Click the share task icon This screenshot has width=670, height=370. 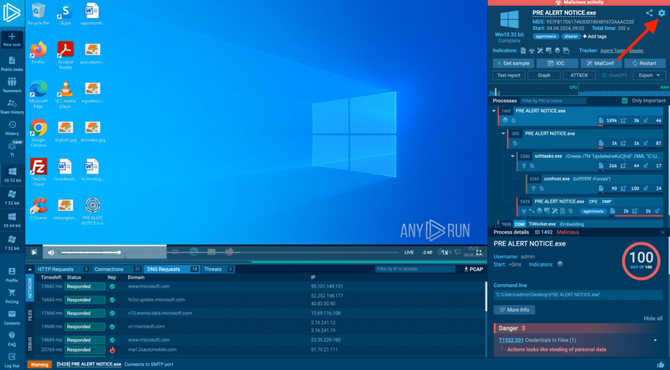649,13
